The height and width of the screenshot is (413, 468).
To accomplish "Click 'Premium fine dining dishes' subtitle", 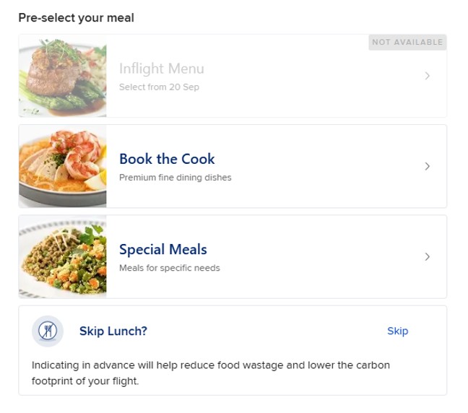I will [x=175, y=178].
